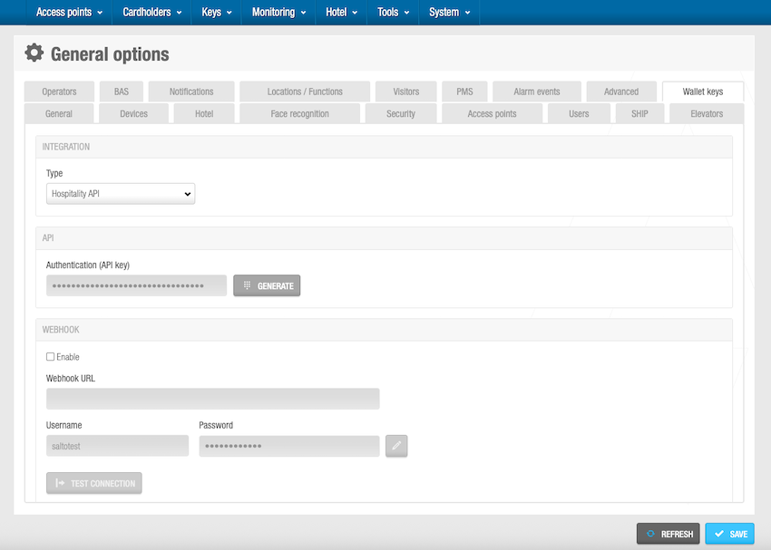Focus the Authentication API key field

click(136, 285)
